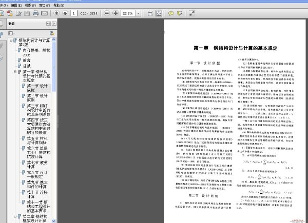Click the edit/sign document pencil icon
Viewport: 308px width, 223px height.
point(18,13)
